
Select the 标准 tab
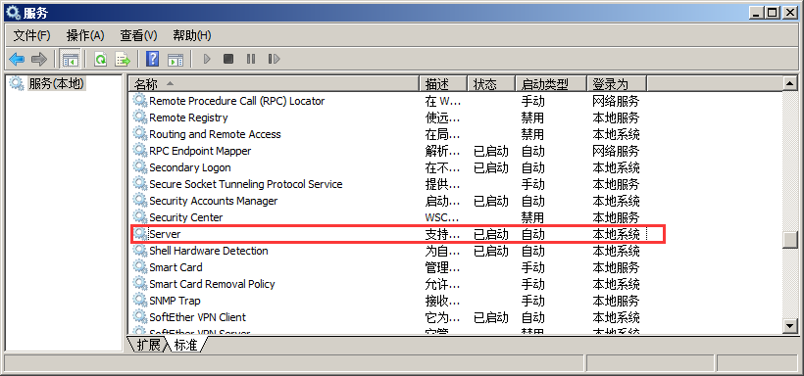pos(186,345)
